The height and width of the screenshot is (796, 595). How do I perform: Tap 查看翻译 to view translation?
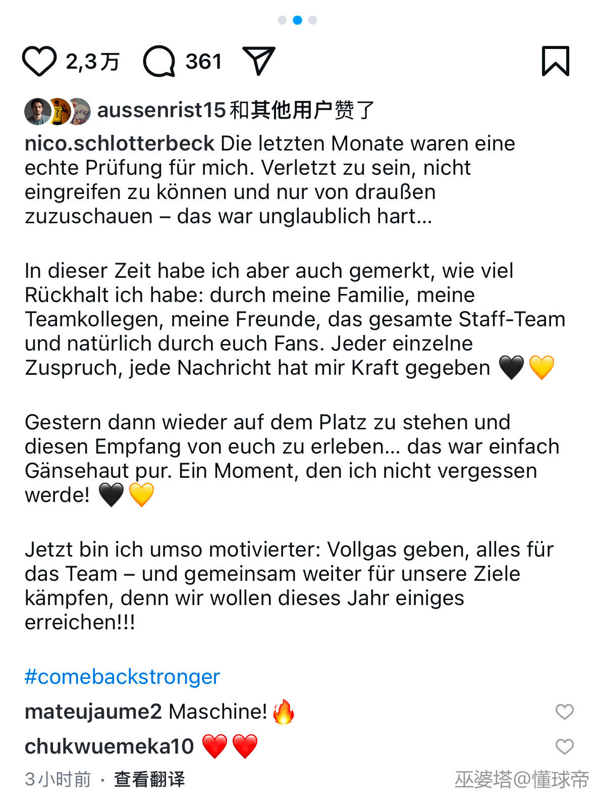click(149, 779)
